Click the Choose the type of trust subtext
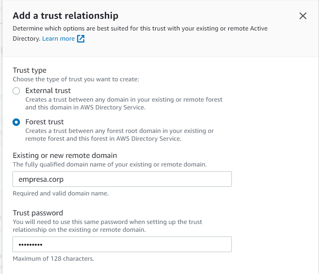Screen dimensions: 319x274 76,79
